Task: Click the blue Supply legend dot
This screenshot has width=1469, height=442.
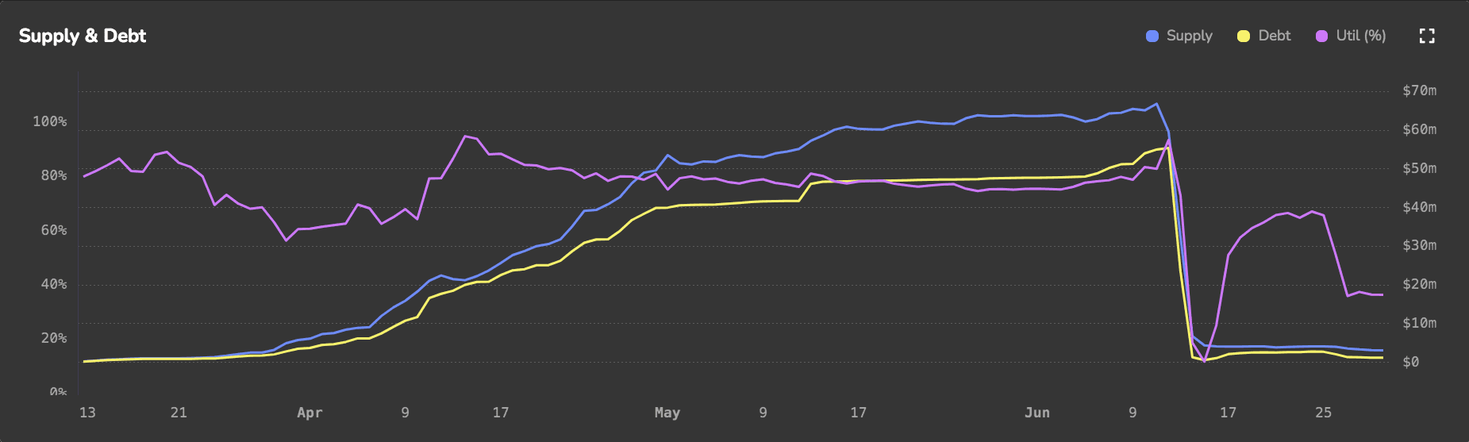Action: click(x=1152, y=36)
